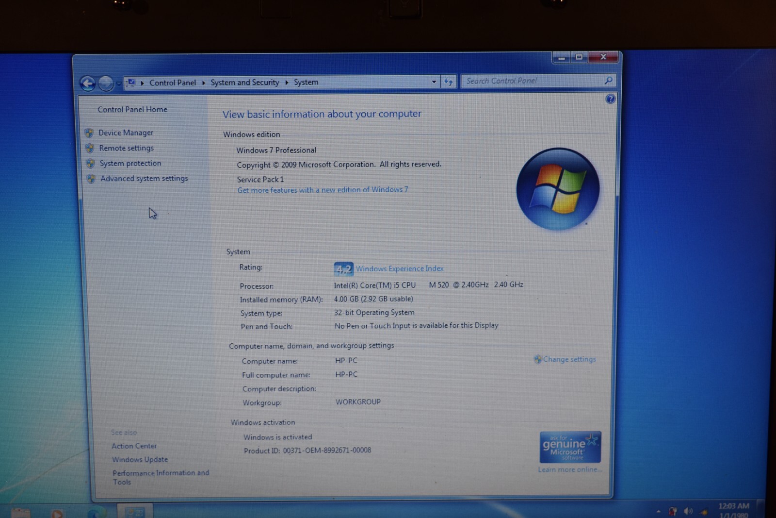Close the System window
Image resolution: width=776 pixels, height=518 pixels.
603,56
